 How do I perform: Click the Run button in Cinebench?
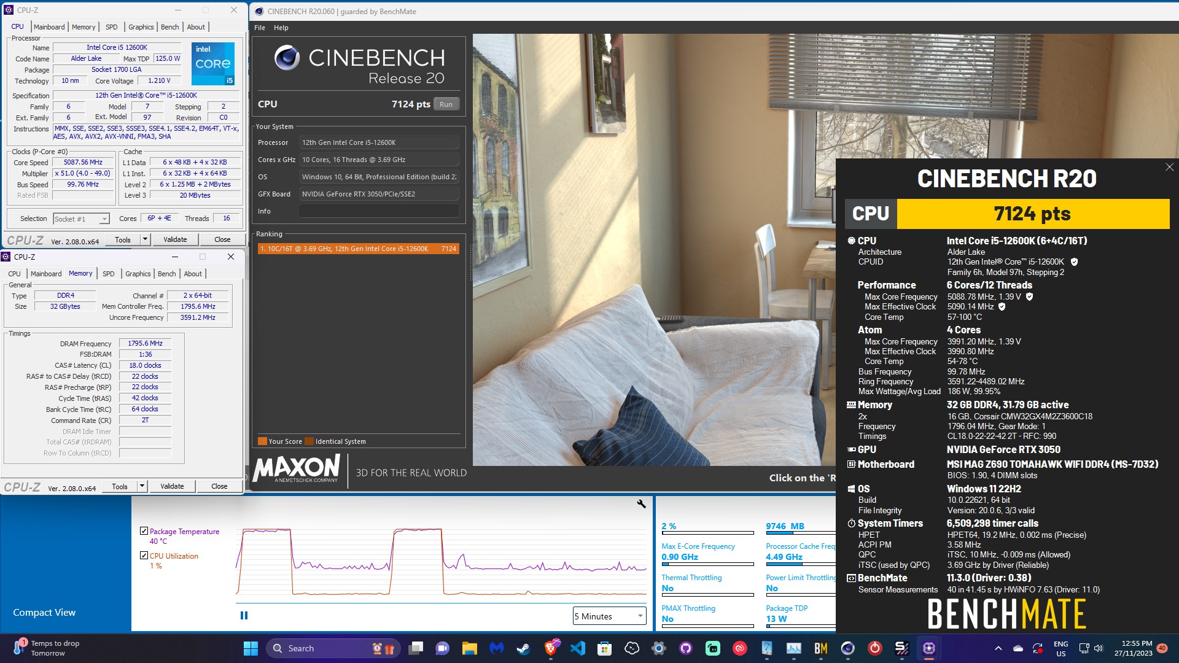[x=446, y=104]
